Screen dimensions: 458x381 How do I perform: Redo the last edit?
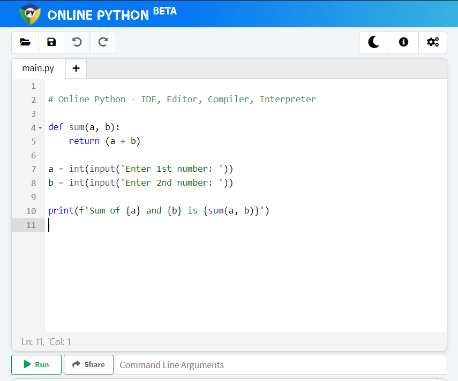pyautogui.click(x=103, y=43)
